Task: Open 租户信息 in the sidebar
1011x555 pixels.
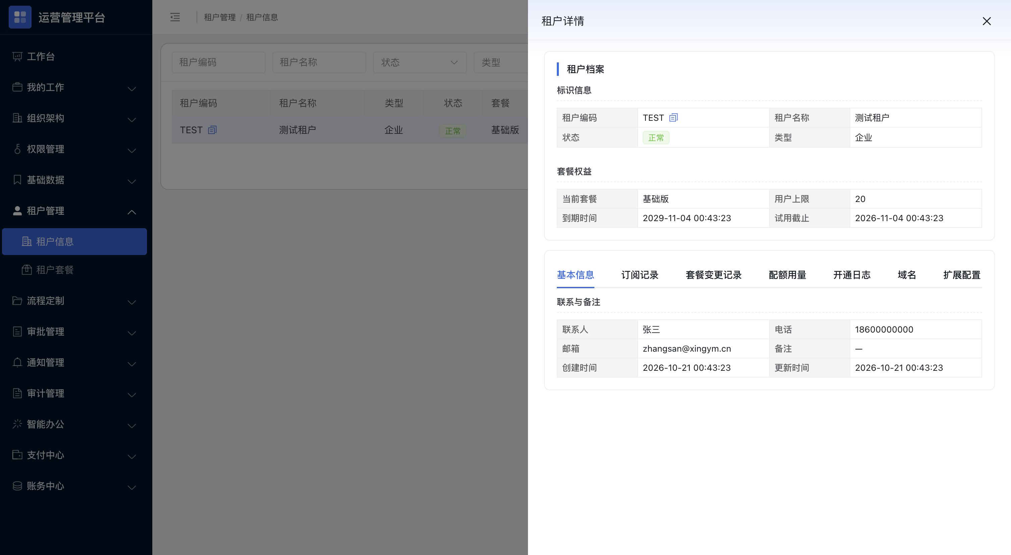Action: 74,241
